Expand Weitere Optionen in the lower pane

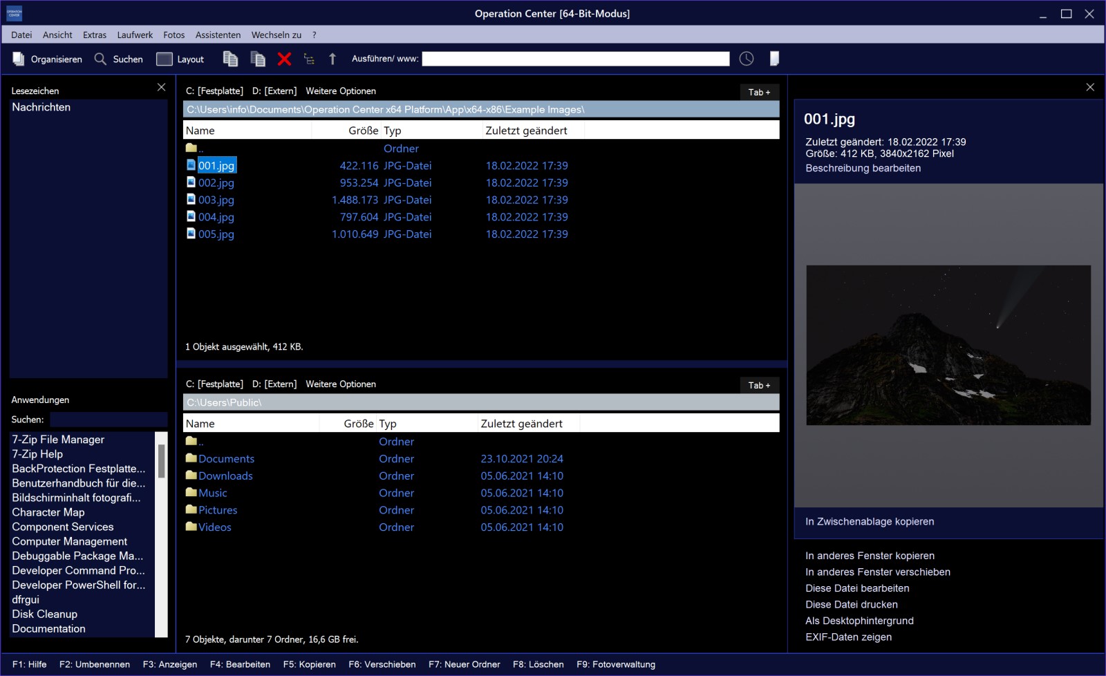(341, 384)
